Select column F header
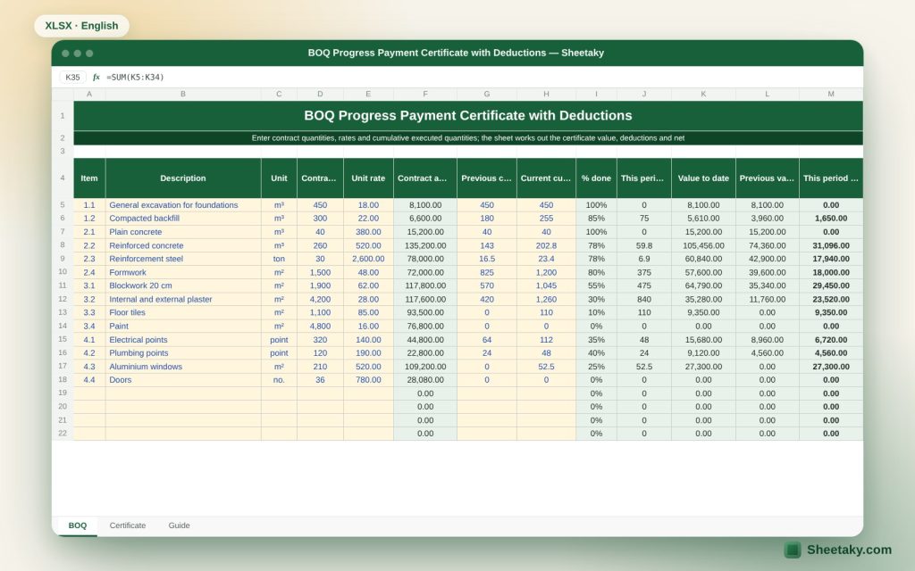Screen dimensions: 915x571 tap(425, 94)
